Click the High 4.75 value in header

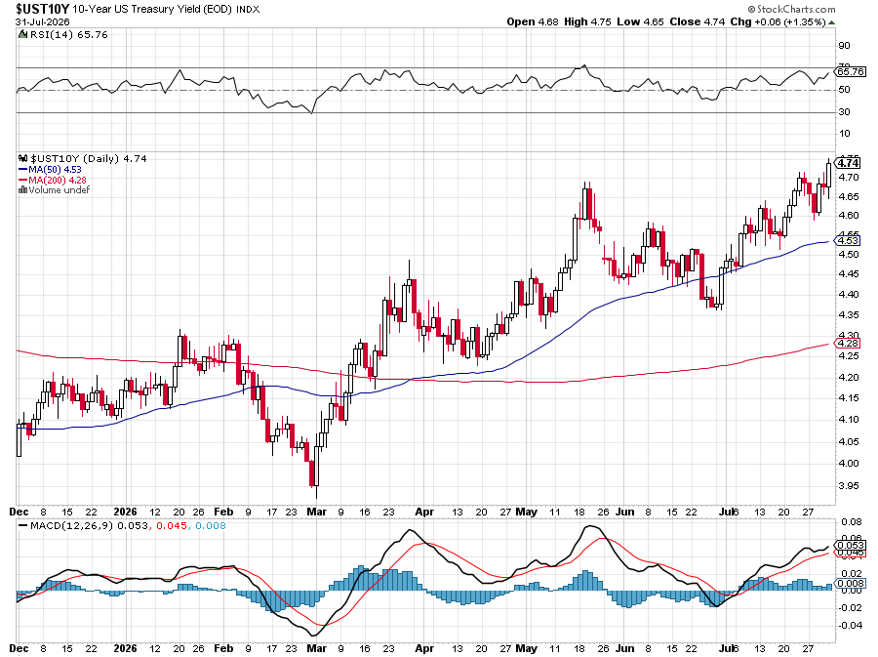coord(587,21)
